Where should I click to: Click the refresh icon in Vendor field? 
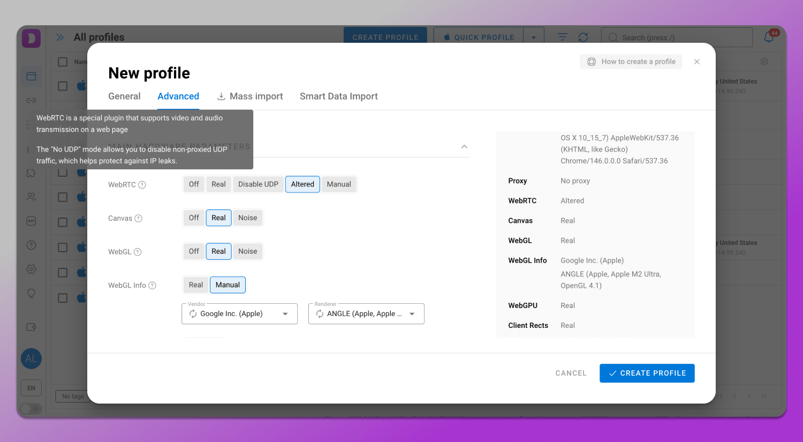[x=193, y=314]
